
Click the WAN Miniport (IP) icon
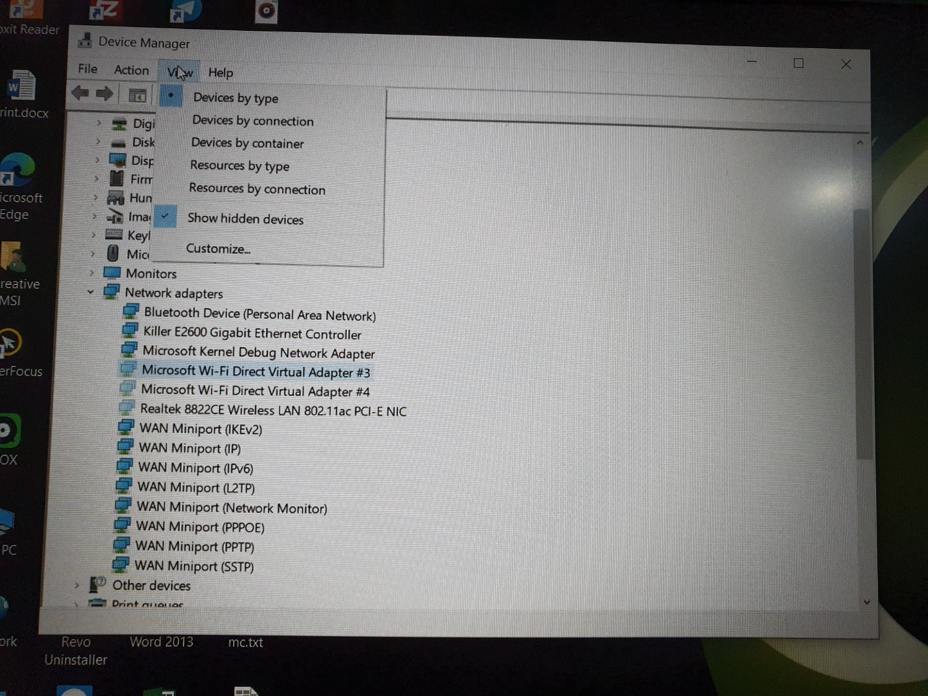tap(126, 447)
